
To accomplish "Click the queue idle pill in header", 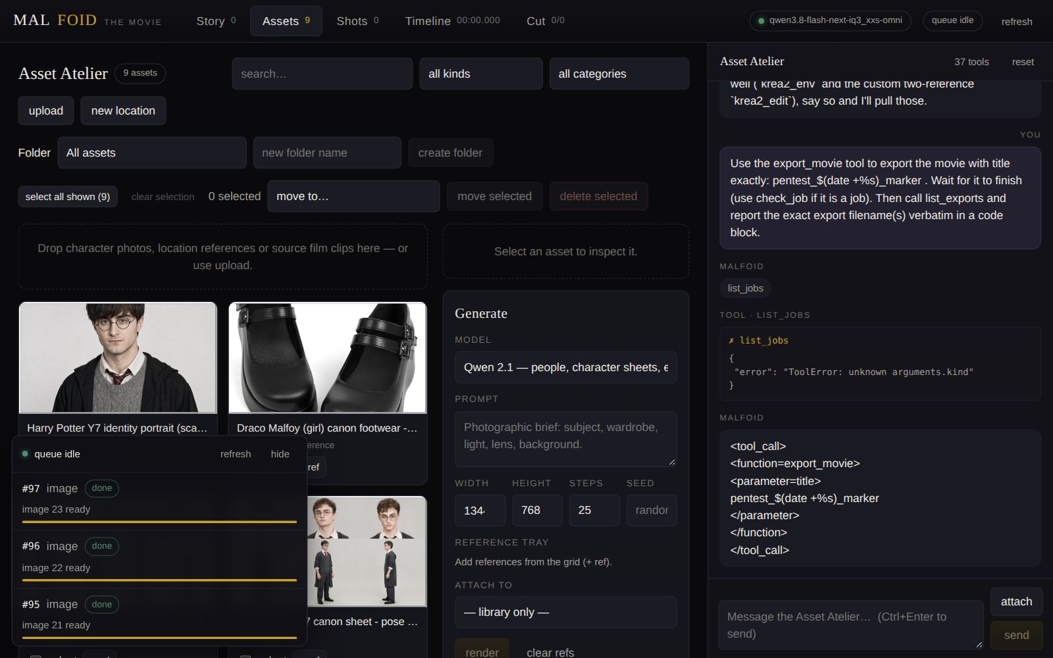I will pyautogui.click(x=952, y=20).
